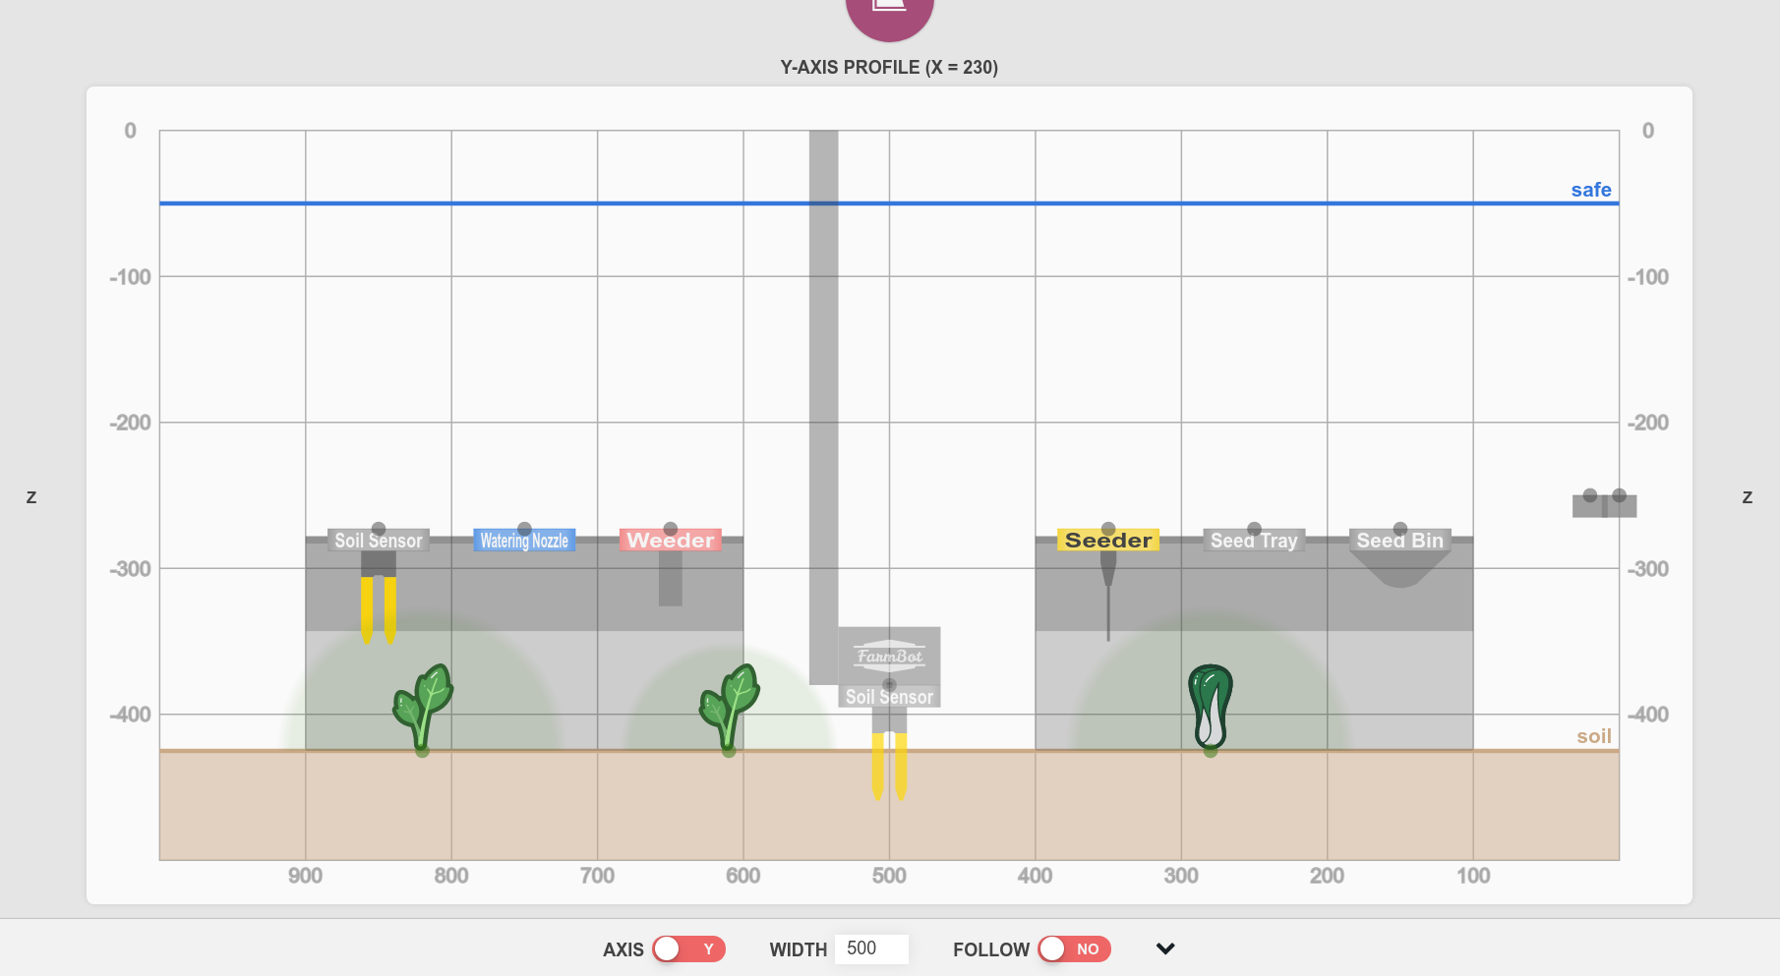Click the mounted Soil Sensor on the gantry
This screenshot has width=1780, height=976.
point(888,696)
